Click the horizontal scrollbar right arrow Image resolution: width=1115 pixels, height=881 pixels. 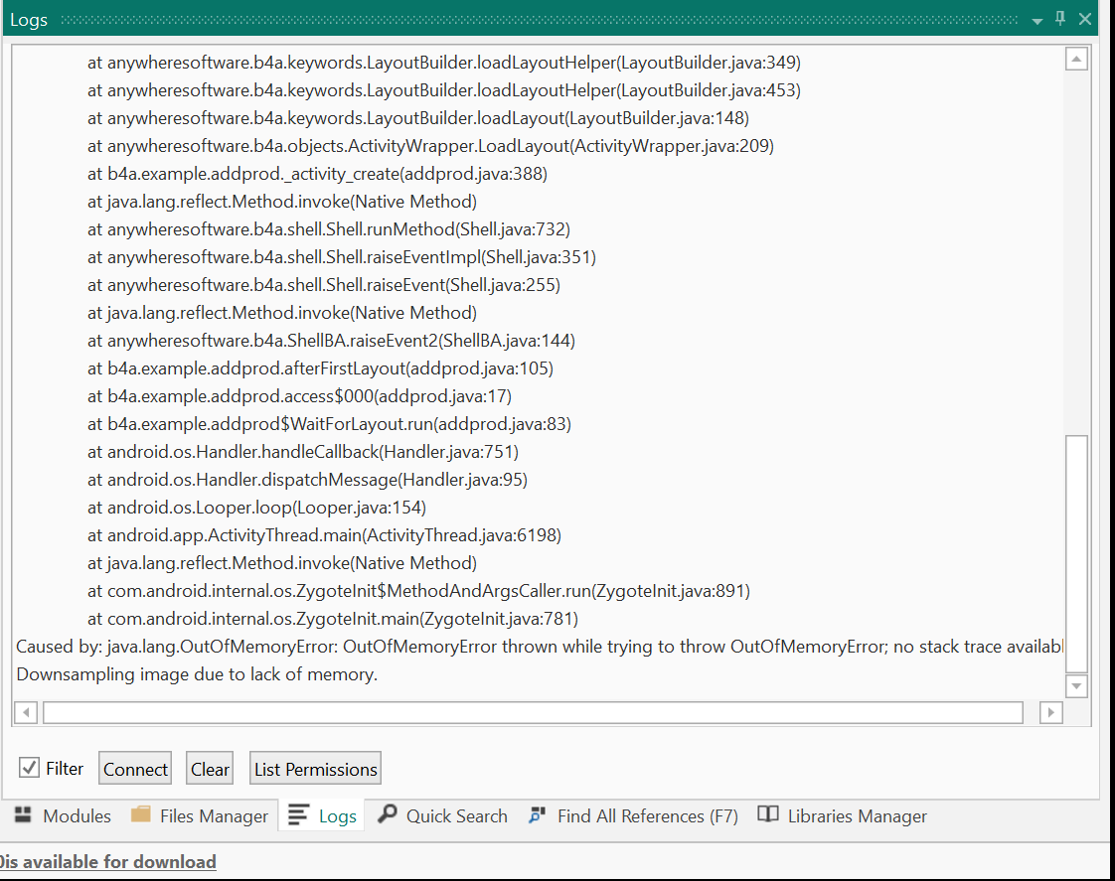tap(1051, 712)
